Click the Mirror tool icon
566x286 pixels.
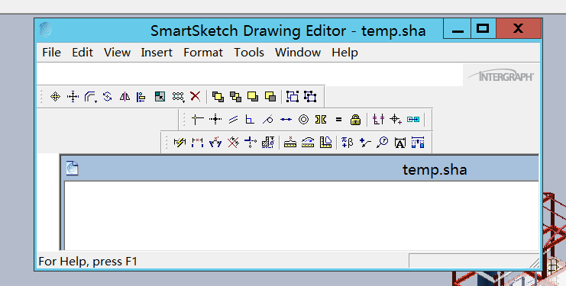tap(125, 97)
